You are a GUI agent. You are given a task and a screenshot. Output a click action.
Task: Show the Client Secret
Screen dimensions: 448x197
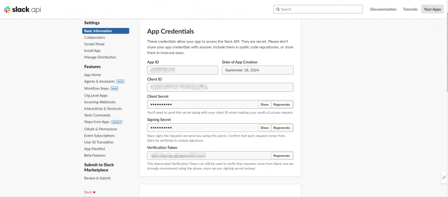click(264, 104)
